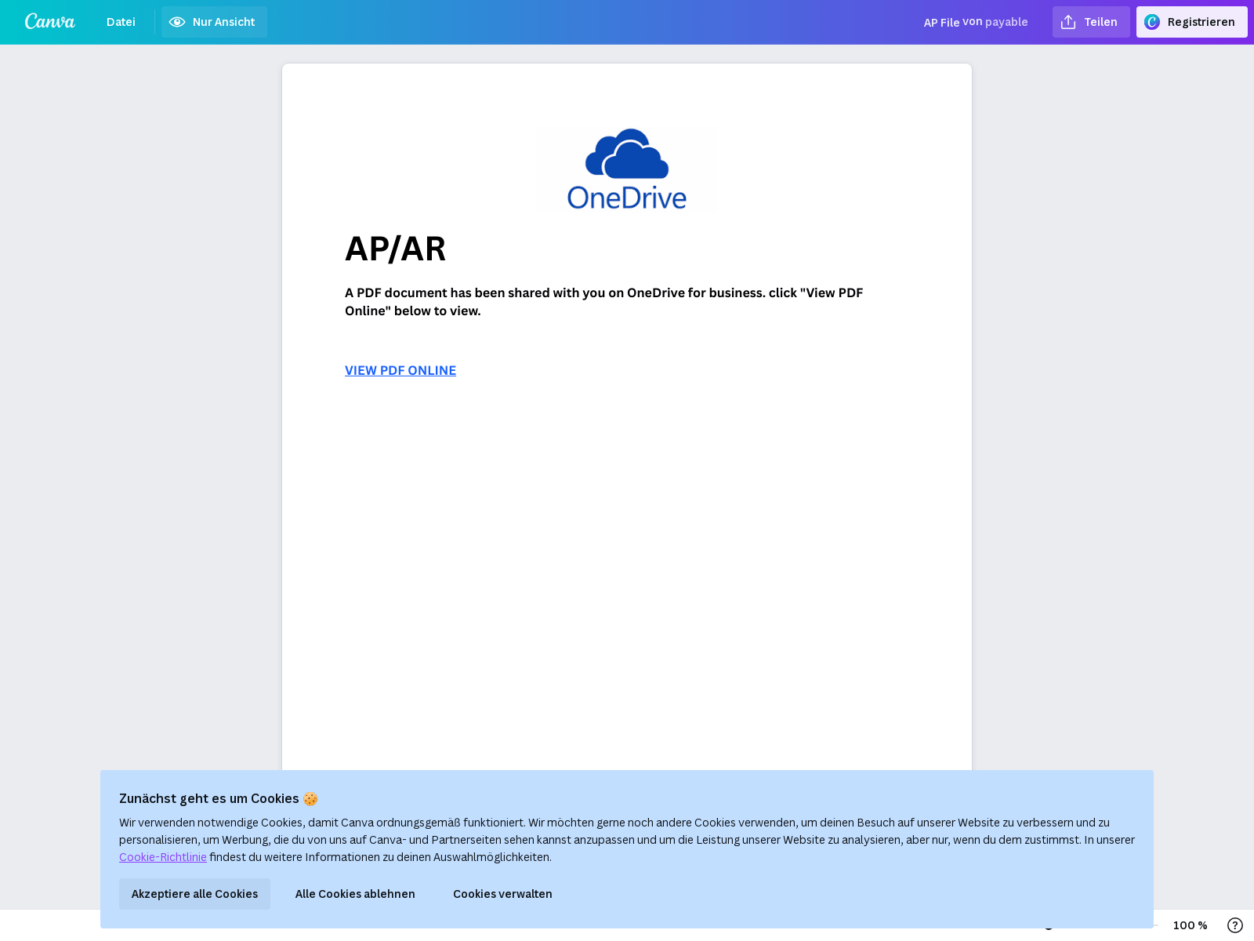Open the VIEW PDF ONLINE link
Screen dimensions: 1254x941
(x=400, y=370)
